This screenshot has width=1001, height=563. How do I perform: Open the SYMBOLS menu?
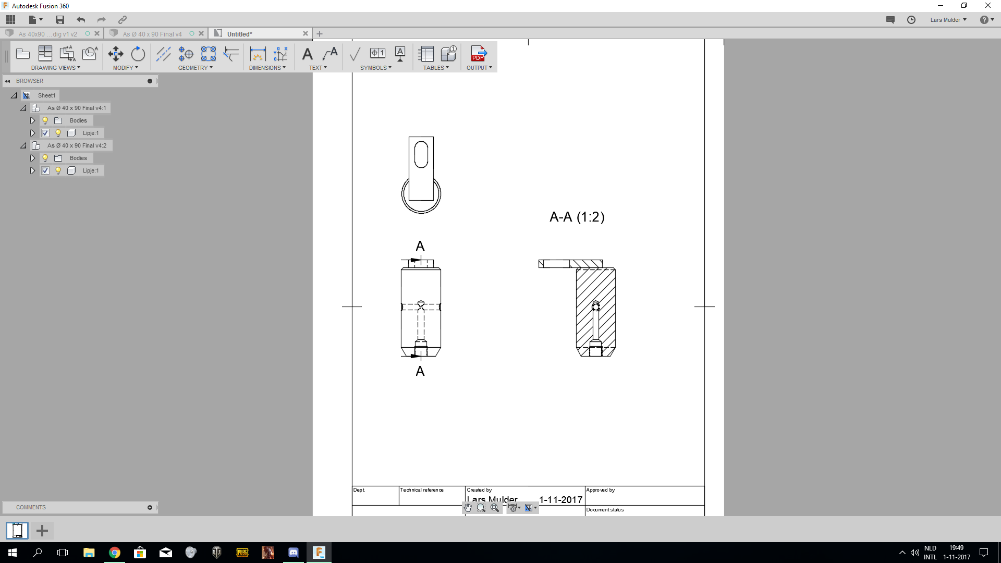[x=375, y=68]
